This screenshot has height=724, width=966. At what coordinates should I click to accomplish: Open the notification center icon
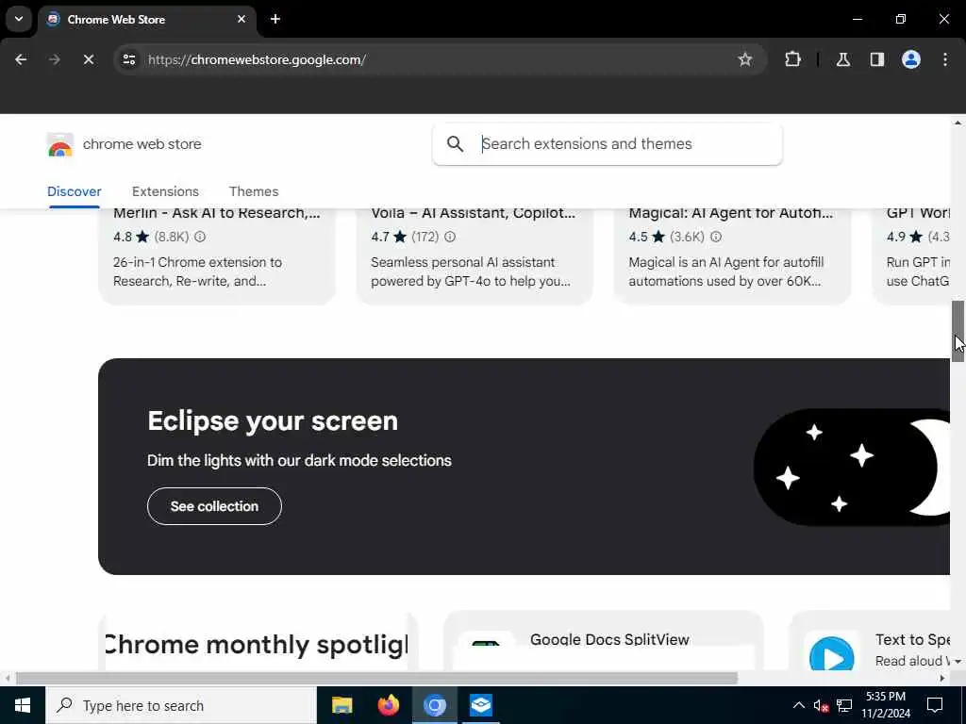tap(935, 705)
